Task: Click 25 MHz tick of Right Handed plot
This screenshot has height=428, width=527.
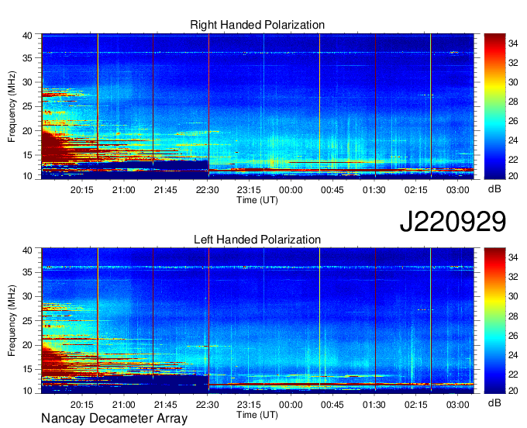Action: tap(27, 106)
